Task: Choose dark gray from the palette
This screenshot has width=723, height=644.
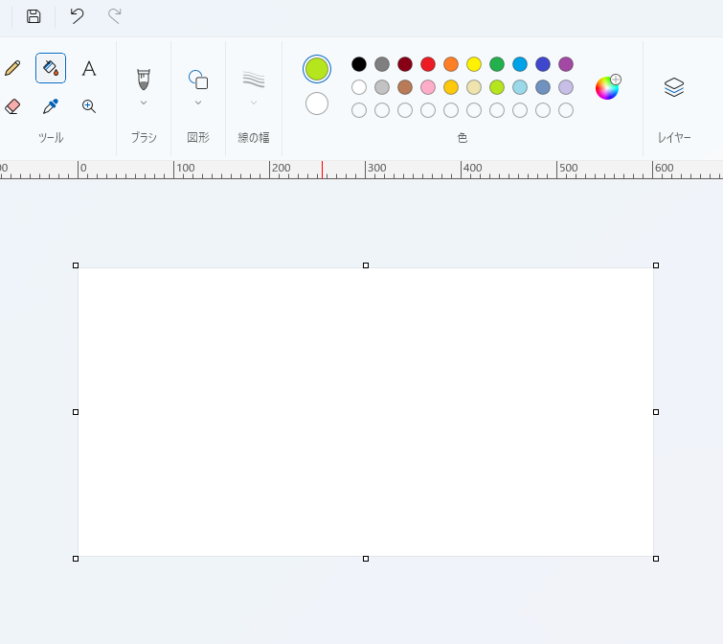Action: point(382,64)
